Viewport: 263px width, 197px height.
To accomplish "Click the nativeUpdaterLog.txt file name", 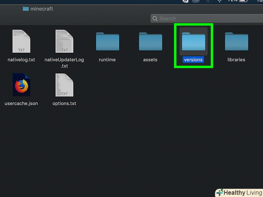I will point(64,63).
